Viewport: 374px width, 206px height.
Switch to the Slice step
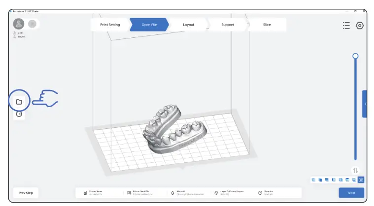(267, 25)
